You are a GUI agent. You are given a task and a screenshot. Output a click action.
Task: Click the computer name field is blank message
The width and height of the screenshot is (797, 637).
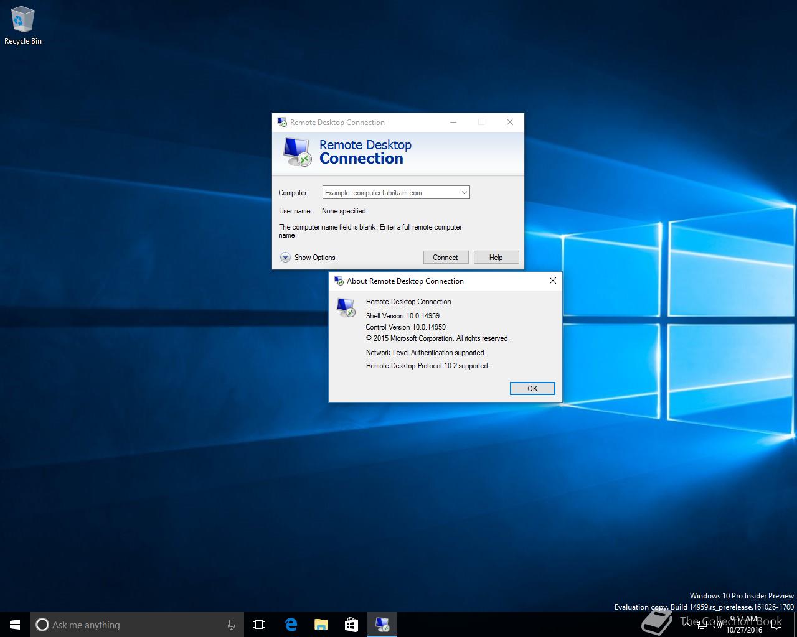370,231
